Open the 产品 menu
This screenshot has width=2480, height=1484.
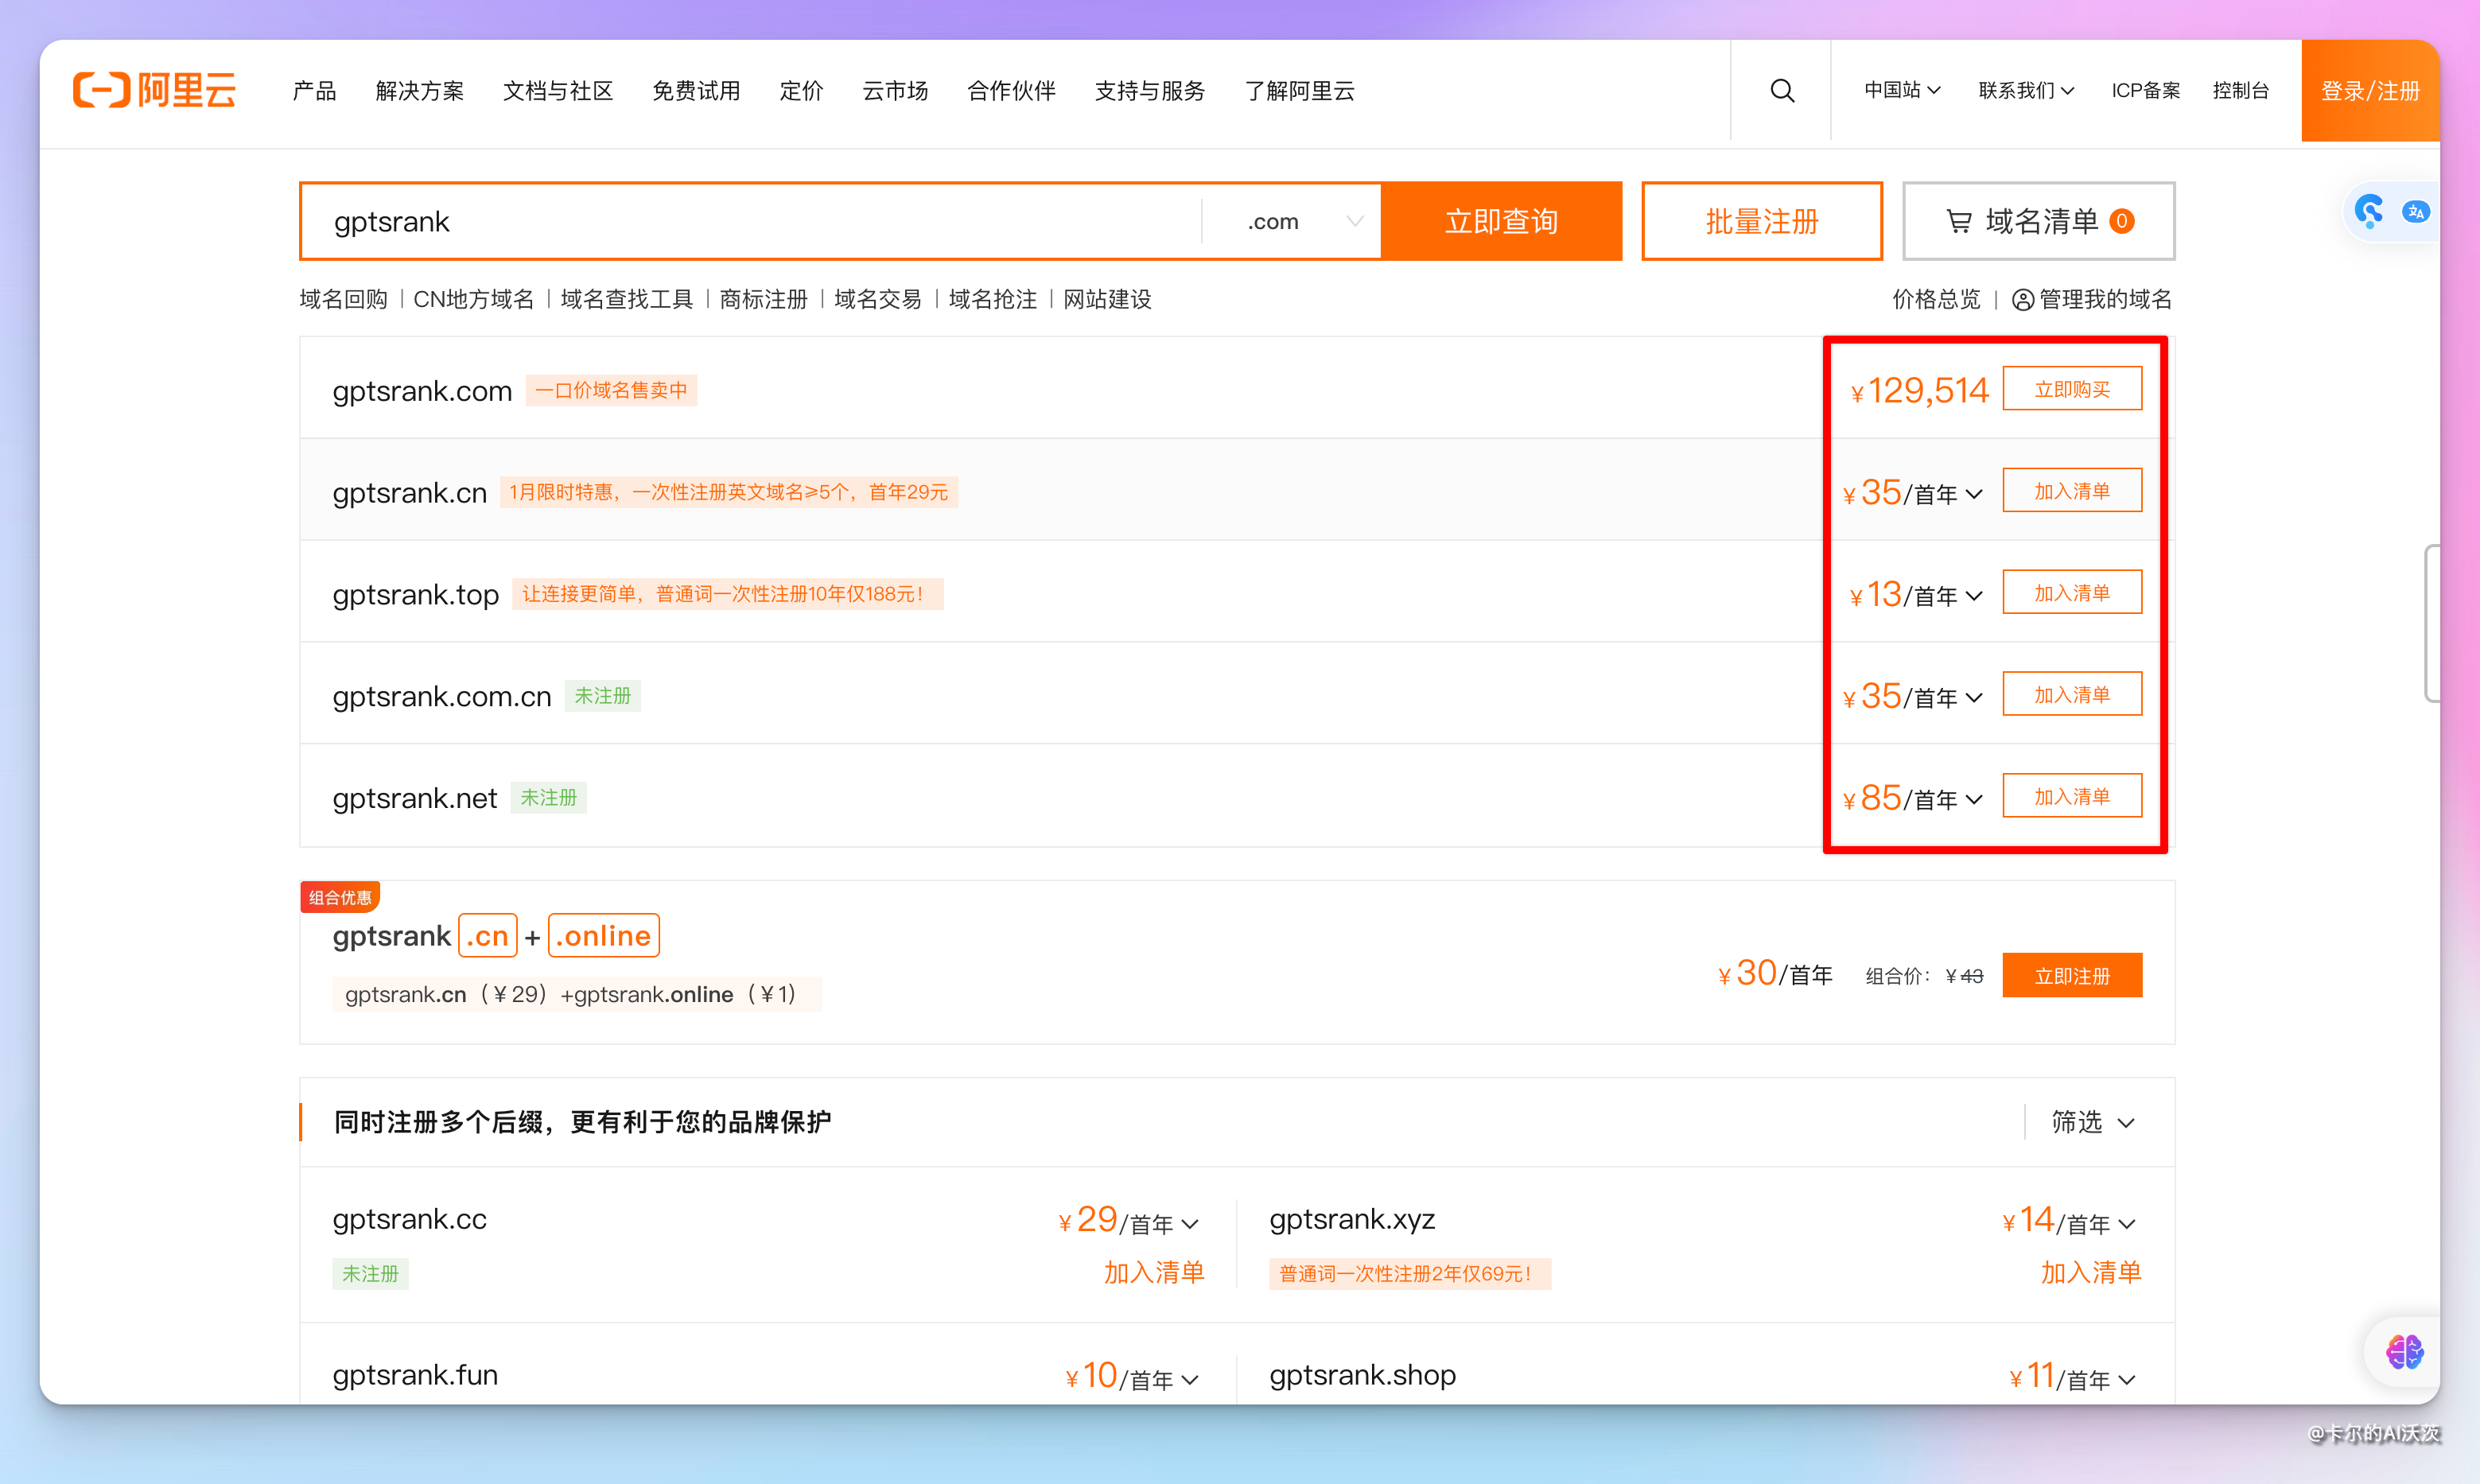(x=314, y=91)
